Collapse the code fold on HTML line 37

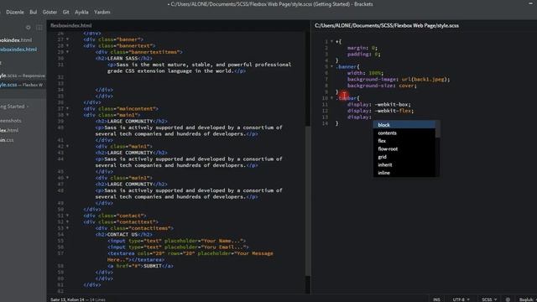pos(67,108)
